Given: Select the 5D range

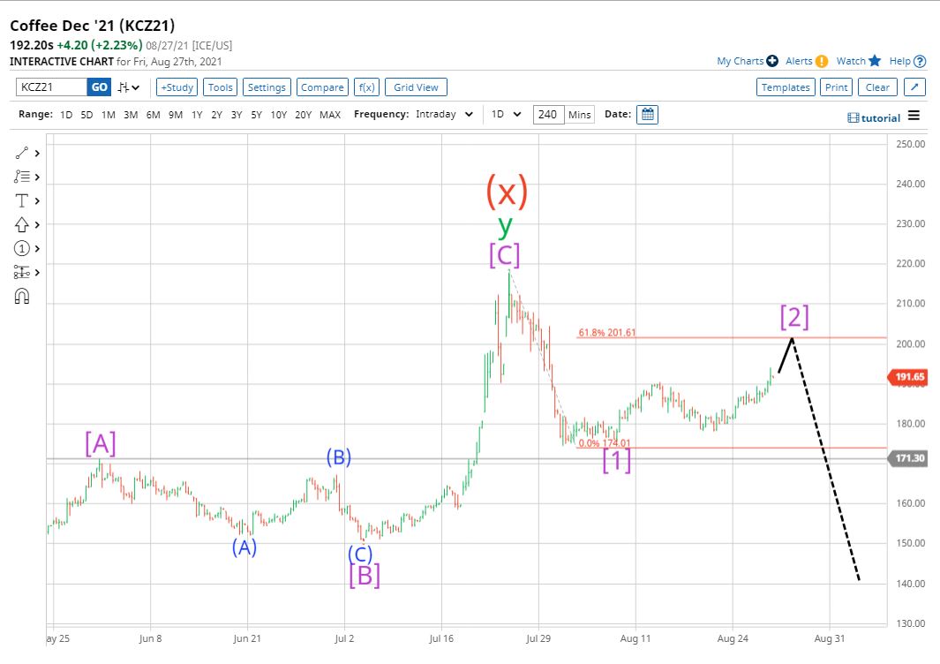Looking at the screenshot, I should coord(86,115).
